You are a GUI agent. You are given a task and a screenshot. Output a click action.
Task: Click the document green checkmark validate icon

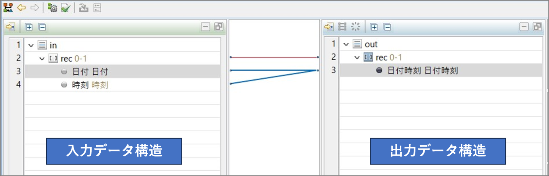[x=66, y=8]
